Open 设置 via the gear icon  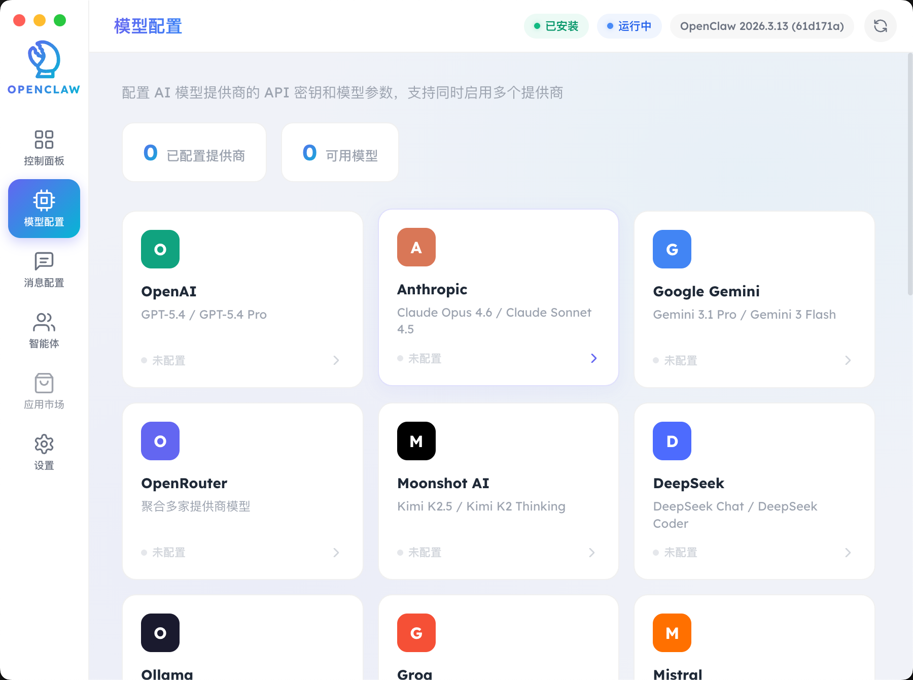[44, 452]
